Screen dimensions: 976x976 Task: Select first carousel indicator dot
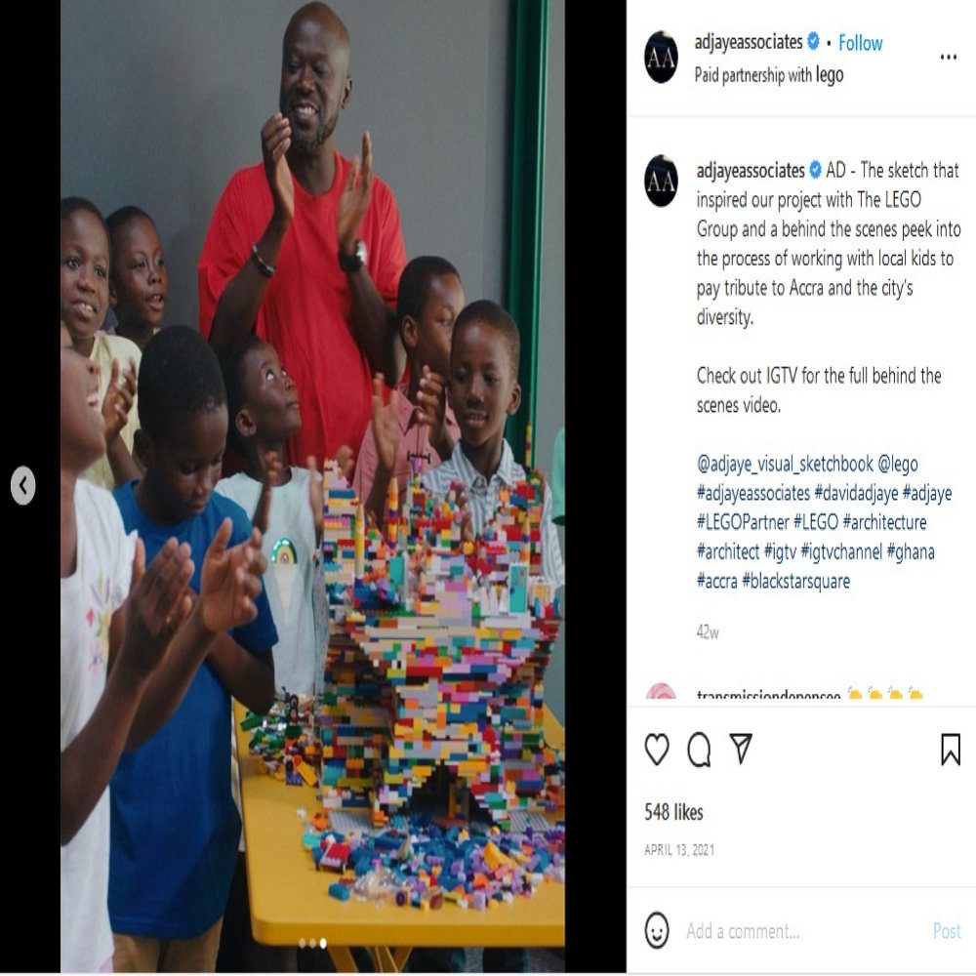coord(302,944)
